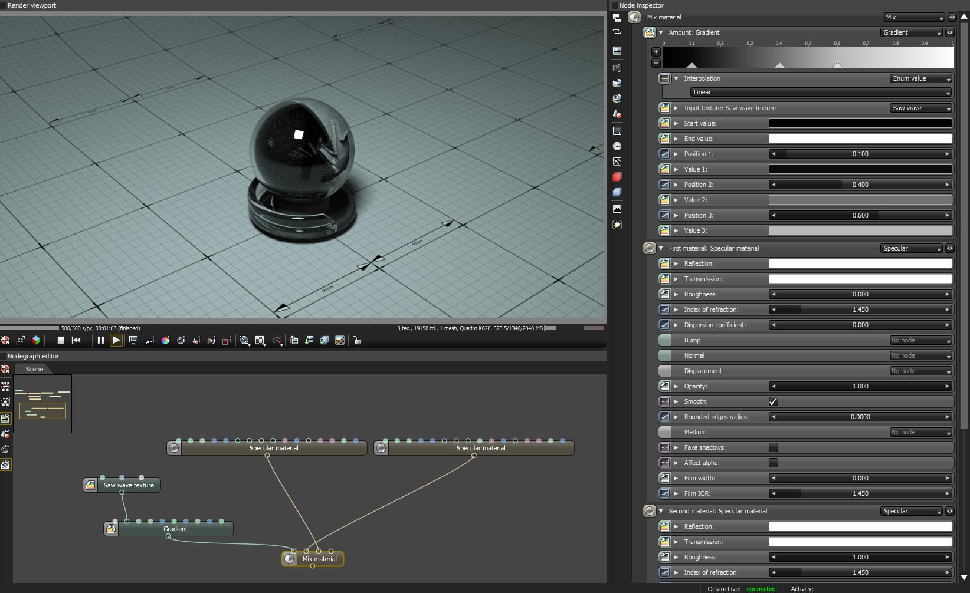This screenshot has width=970, height=593.
Task: Click the collapse all nodes icon in Node inspector
Action: 617,32
